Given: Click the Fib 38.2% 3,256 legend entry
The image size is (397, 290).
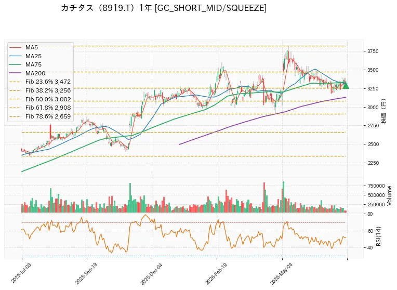Looking at the screenshot, I should [40, 90].
